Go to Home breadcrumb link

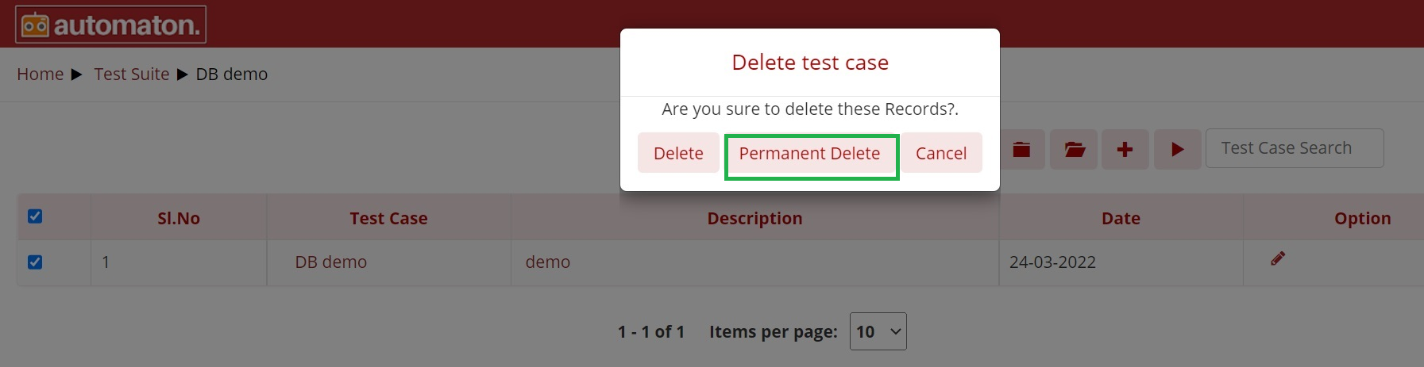tap(41, 74)
